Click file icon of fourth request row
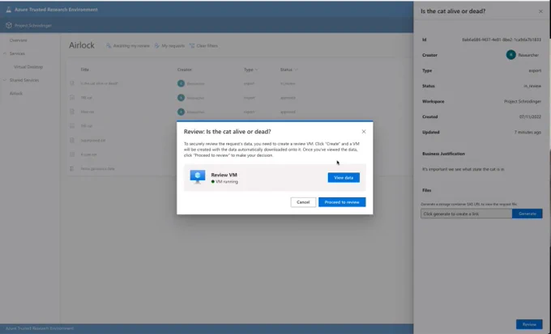This screenshot has height=334, width=551. [x=72, y=126]
